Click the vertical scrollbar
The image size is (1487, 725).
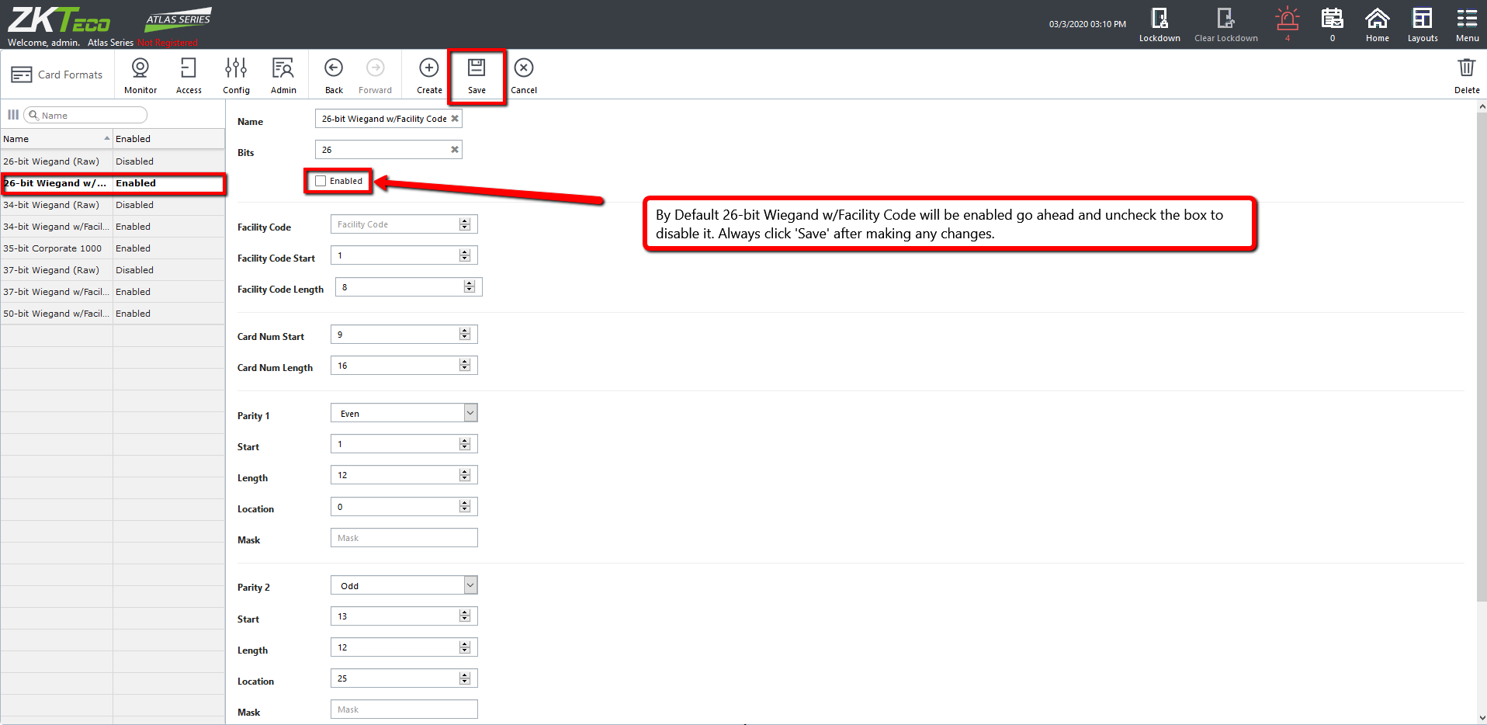coord(1482,357)
